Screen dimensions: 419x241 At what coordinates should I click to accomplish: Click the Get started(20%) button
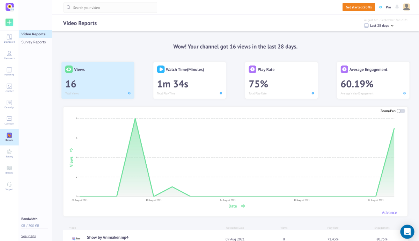pyautogui.click(x=359, y=7)
